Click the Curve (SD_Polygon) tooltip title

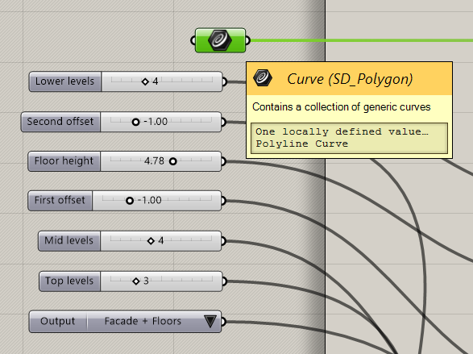click(x=350, y=79)
